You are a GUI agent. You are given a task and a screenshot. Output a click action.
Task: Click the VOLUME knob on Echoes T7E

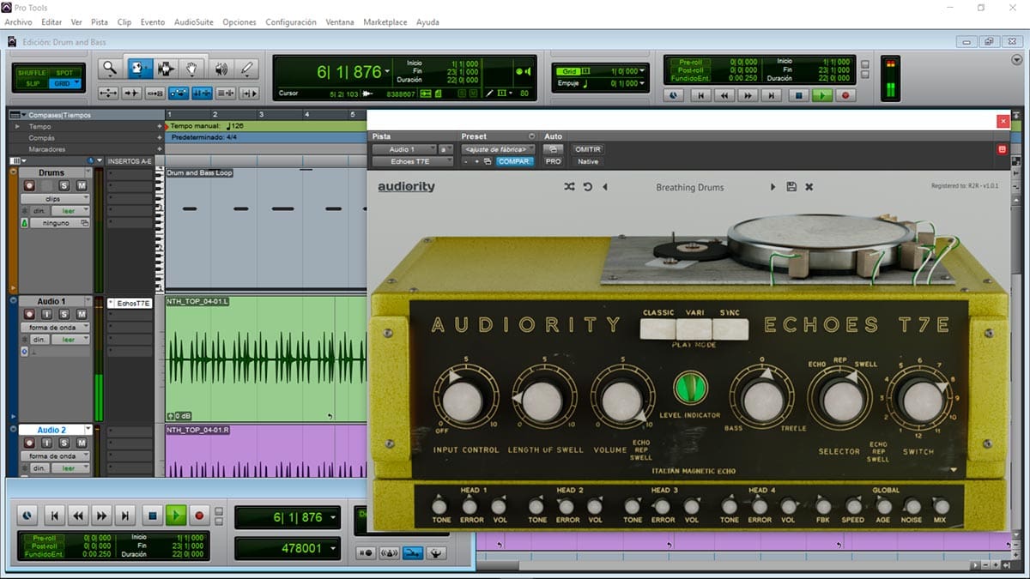[x=621, y=400]
